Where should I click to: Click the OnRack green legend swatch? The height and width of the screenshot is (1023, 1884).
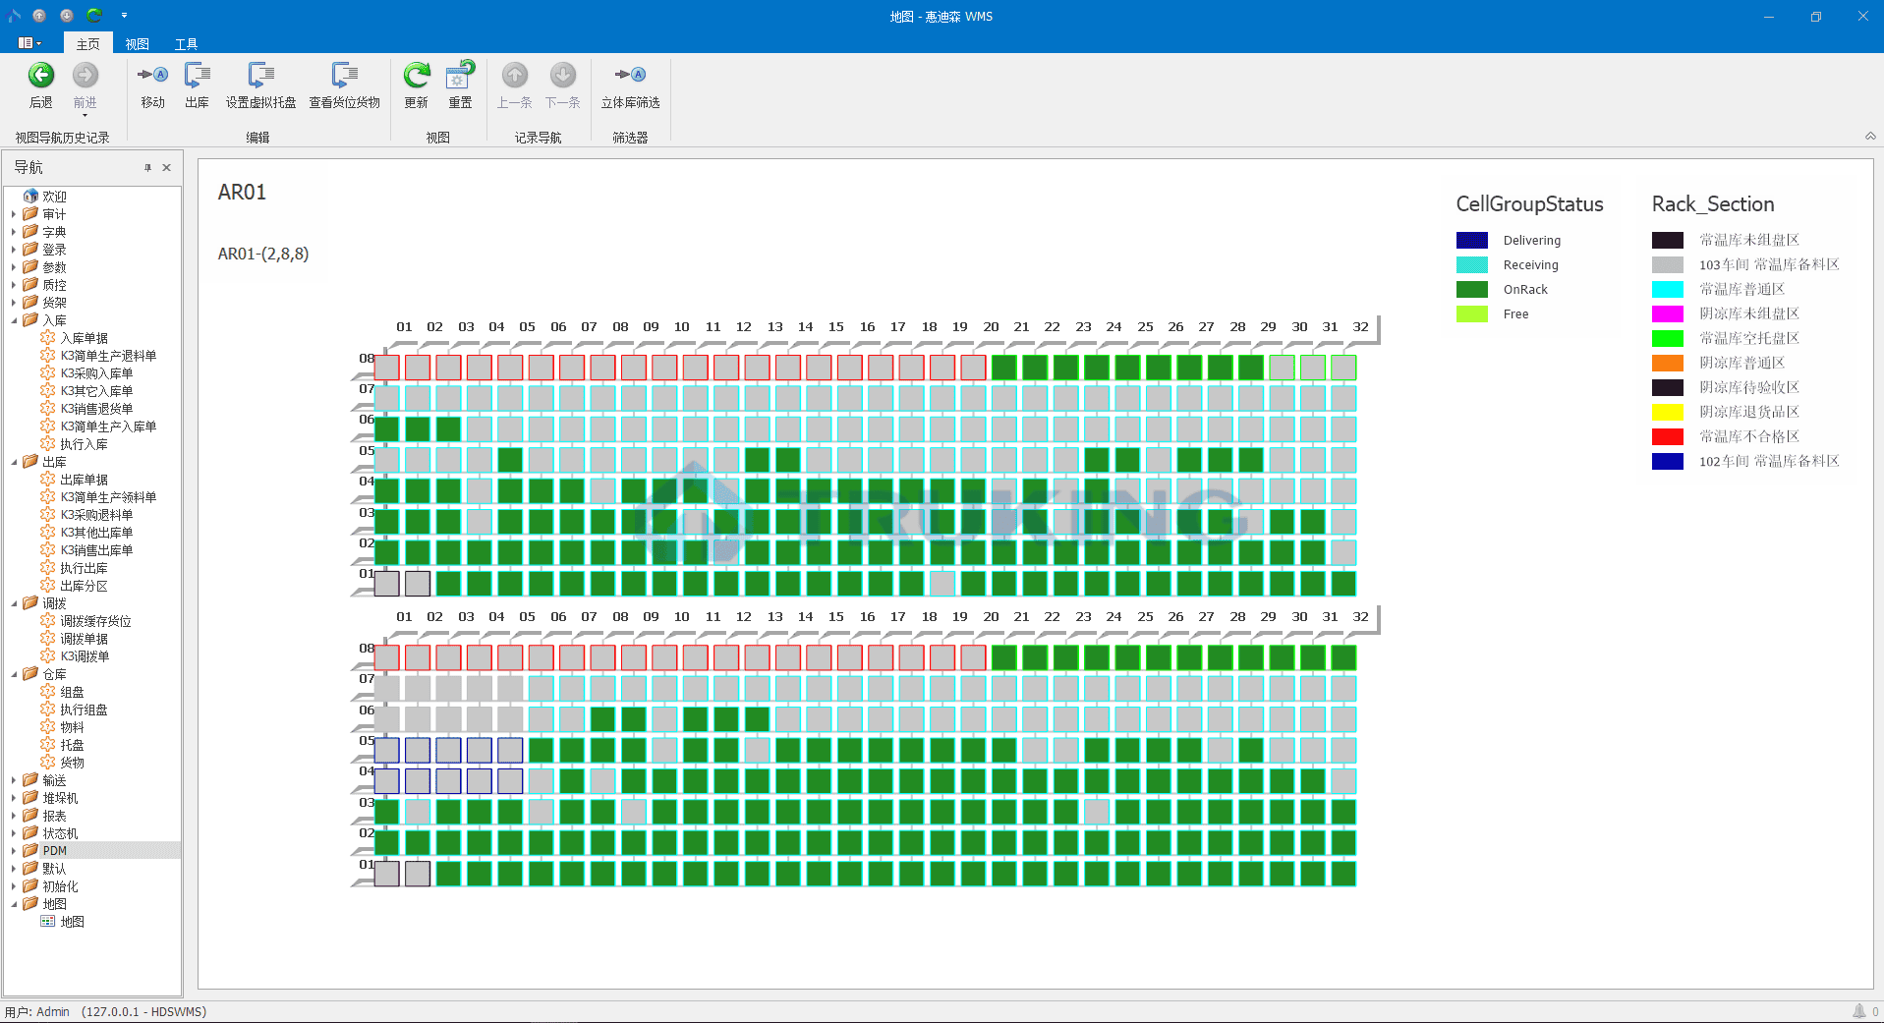pyautogui.click(x=1471, y=290)
